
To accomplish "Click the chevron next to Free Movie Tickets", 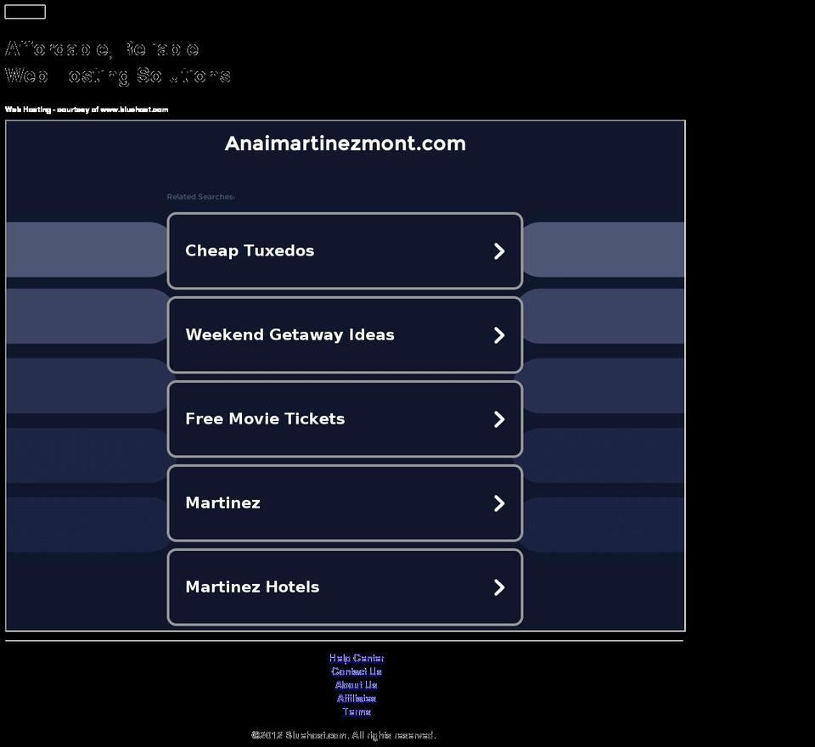I will tap(499, 419).
